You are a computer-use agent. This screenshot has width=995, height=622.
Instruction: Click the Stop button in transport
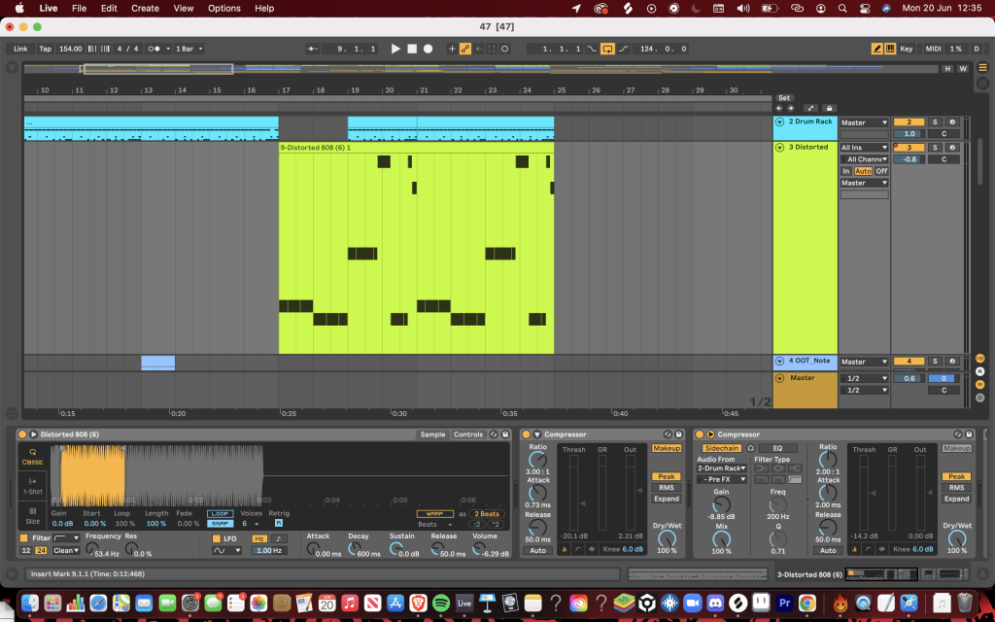pos(411,49)
